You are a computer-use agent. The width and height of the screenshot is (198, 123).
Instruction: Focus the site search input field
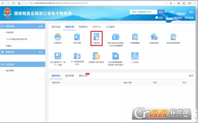coord(144,12)
